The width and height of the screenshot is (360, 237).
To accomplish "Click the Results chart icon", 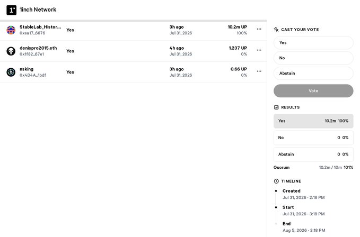I will coord(276,107).
